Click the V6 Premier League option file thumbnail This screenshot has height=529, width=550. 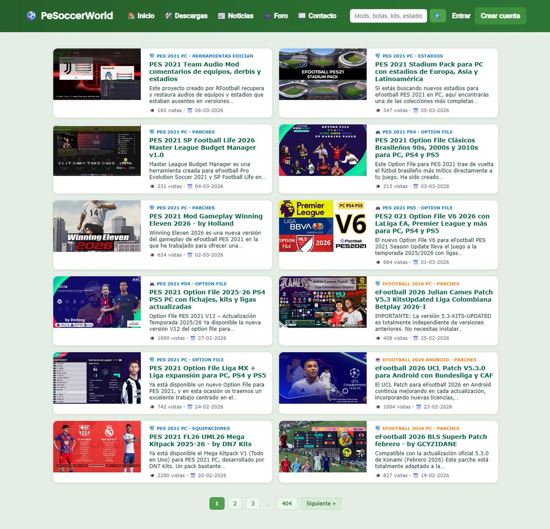pyautogui.click(x=323, y=226)
